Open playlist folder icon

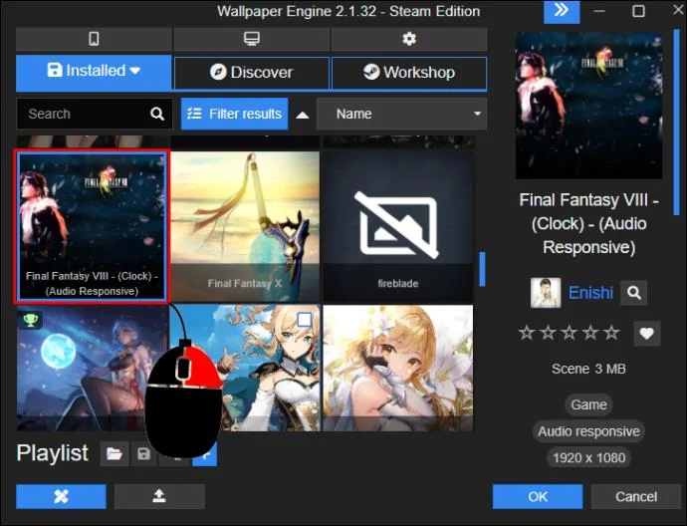[114, 454]
